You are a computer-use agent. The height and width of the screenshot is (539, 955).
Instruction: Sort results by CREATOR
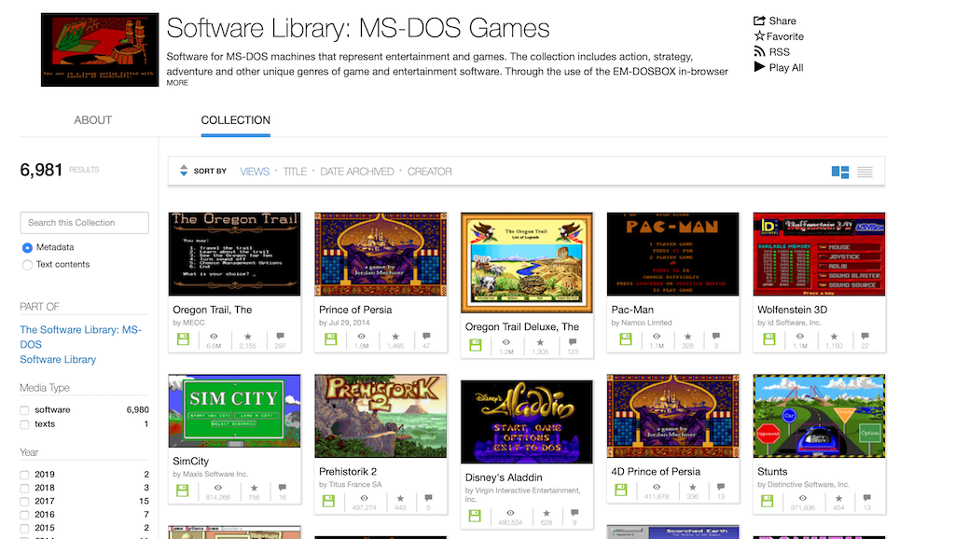(x=429, y=172)
